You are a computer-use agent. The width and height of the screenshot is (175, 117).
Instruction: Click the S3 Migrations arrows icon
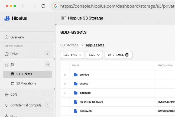pyautogui.click(x=12, y=83)
